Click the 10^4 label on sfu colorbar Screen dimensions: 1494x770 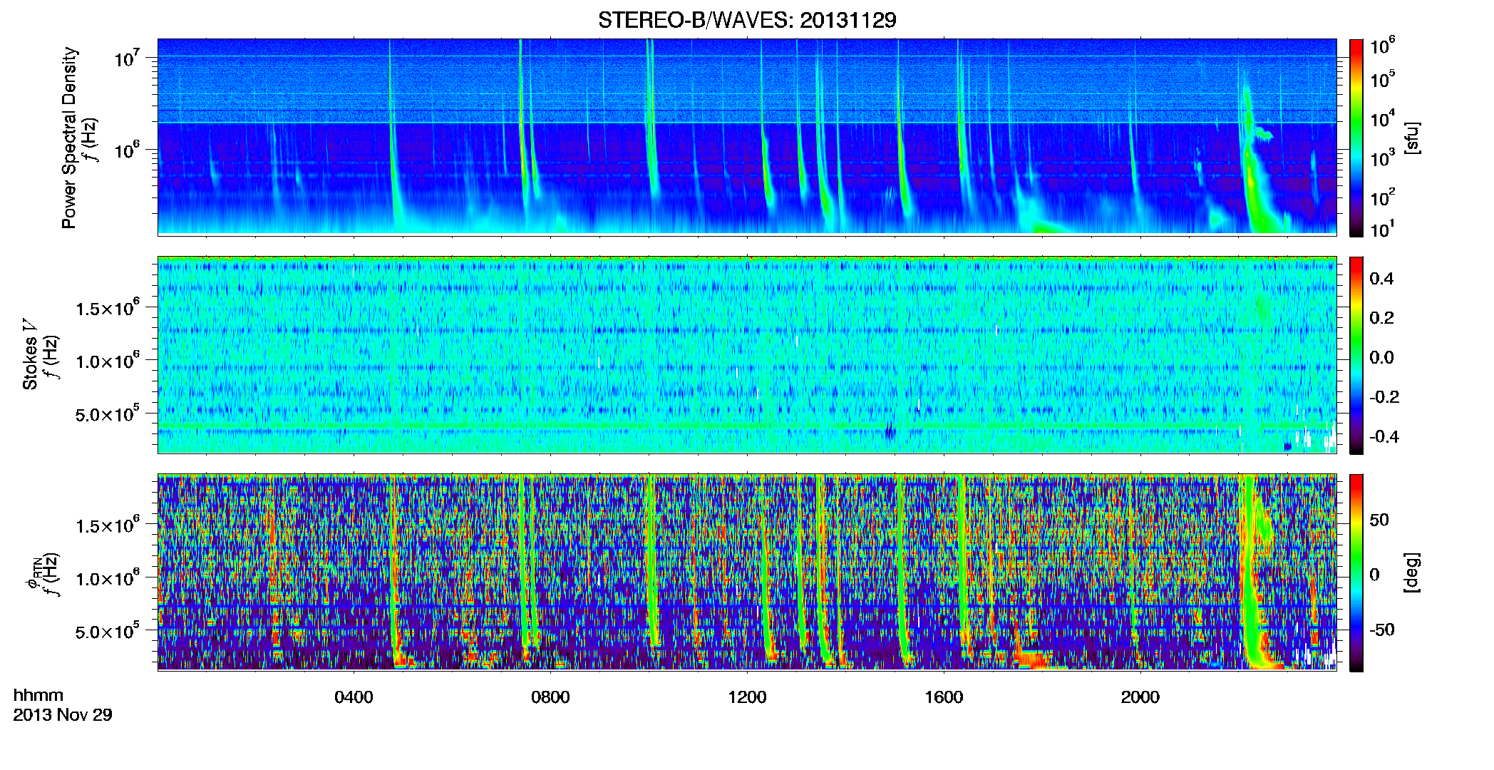click(x=1383, y=119)
